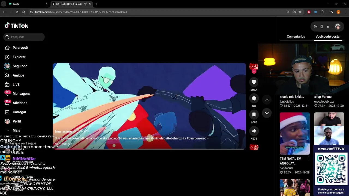The image size is (349, 196).
Task: Go to next video with down chevron
Action: [x=267, y=113]
